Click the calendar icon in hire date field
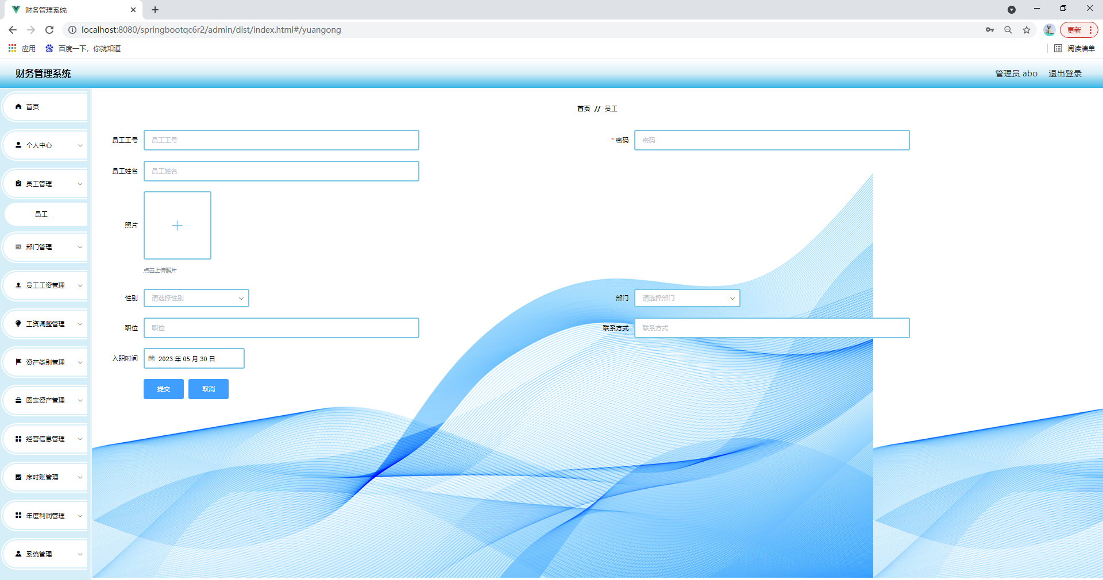The image size is (1103, 580). [x=152, y=358]
